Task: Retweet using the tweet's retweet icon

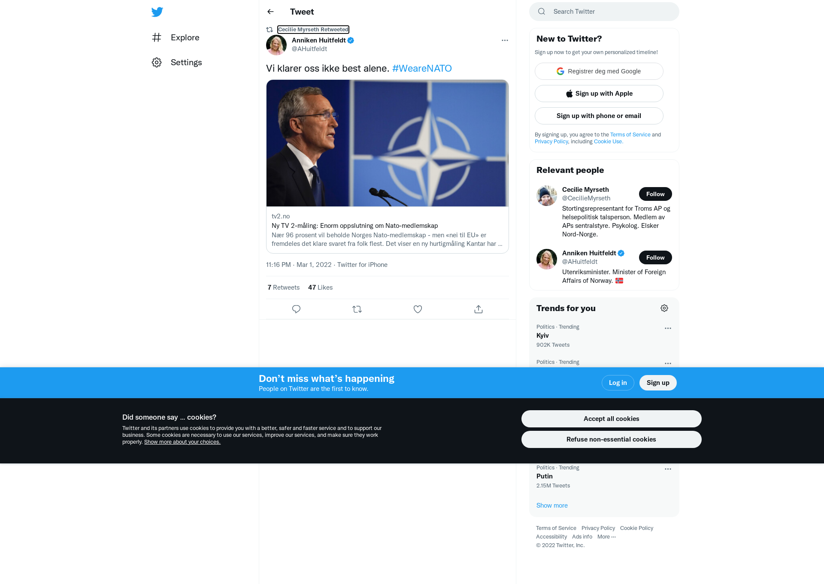Action: click(x=357, y=309)
